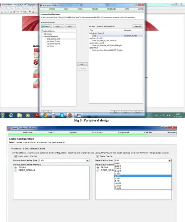Toggle the Data Cache checkbox

pos(97,156)
